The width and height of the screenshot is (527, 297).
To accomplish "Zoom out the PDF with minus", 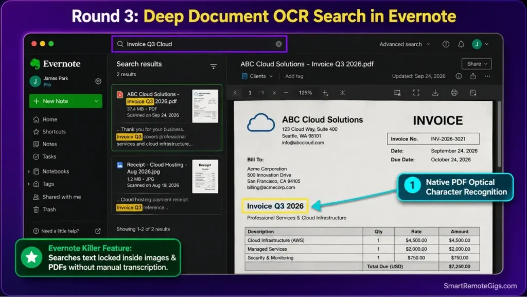I will [x=286, y=93].
